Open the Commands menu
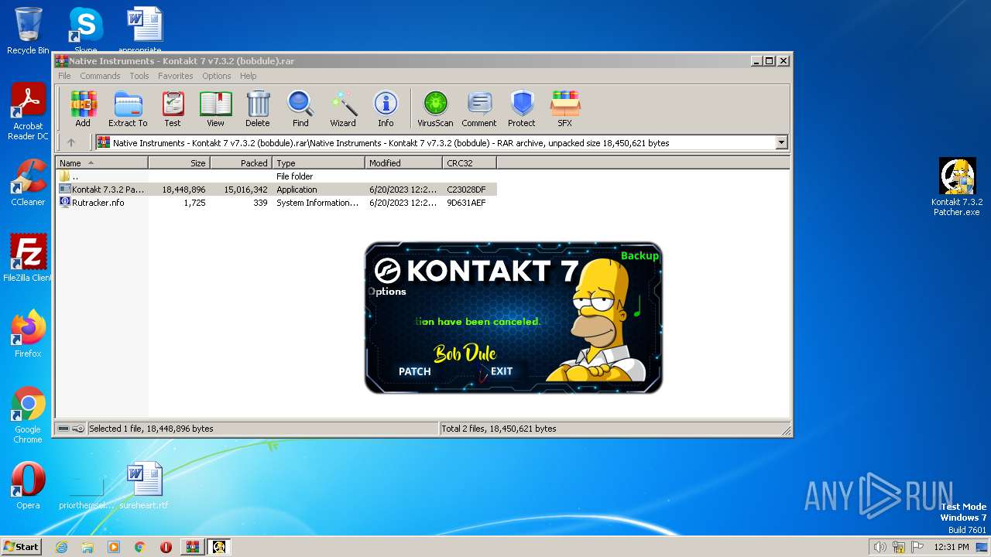The image size is (991, 557). click(100, 76)
